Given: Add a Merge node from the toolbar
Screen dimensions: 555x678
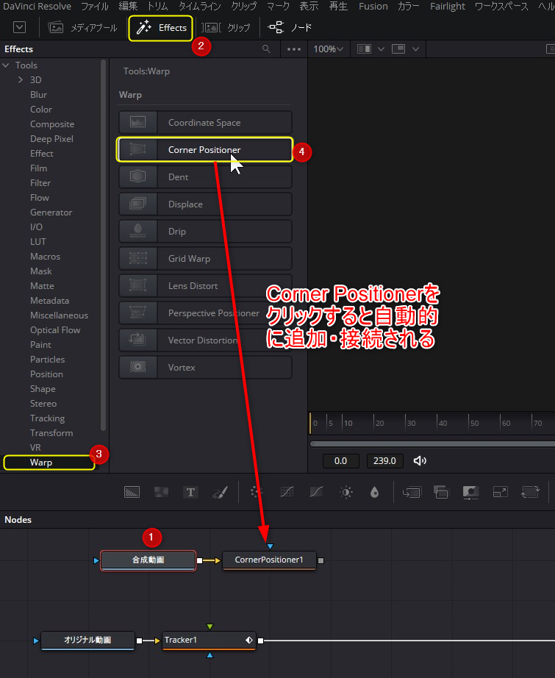Looking at the screenshot, I should coord(412,492).
